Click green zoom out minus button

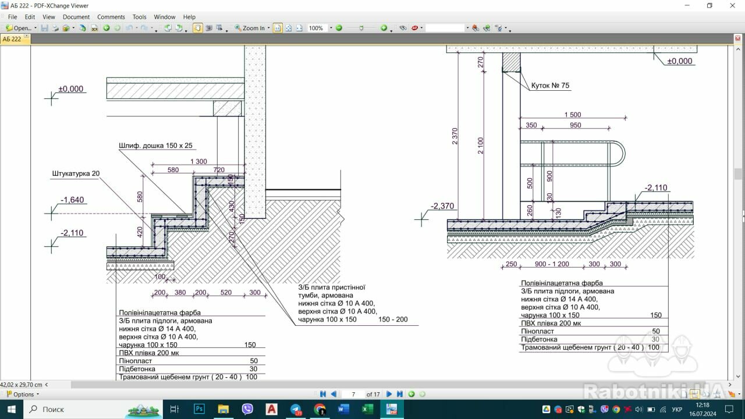(339, 28)
